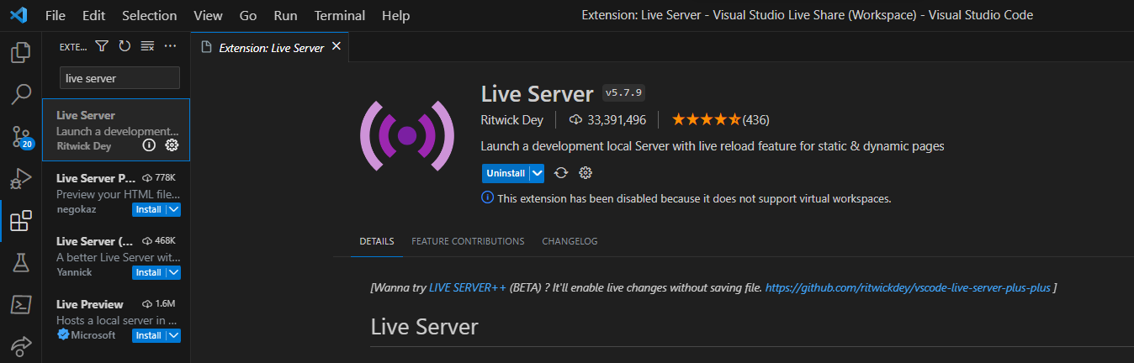
Task: Click the star rating with 436 reviews
Action: pos(720,119)
